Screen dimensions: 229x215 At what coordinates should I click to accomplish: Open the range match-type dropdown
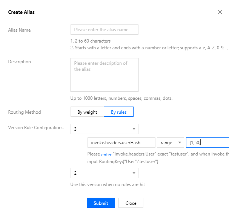(171, 143)
